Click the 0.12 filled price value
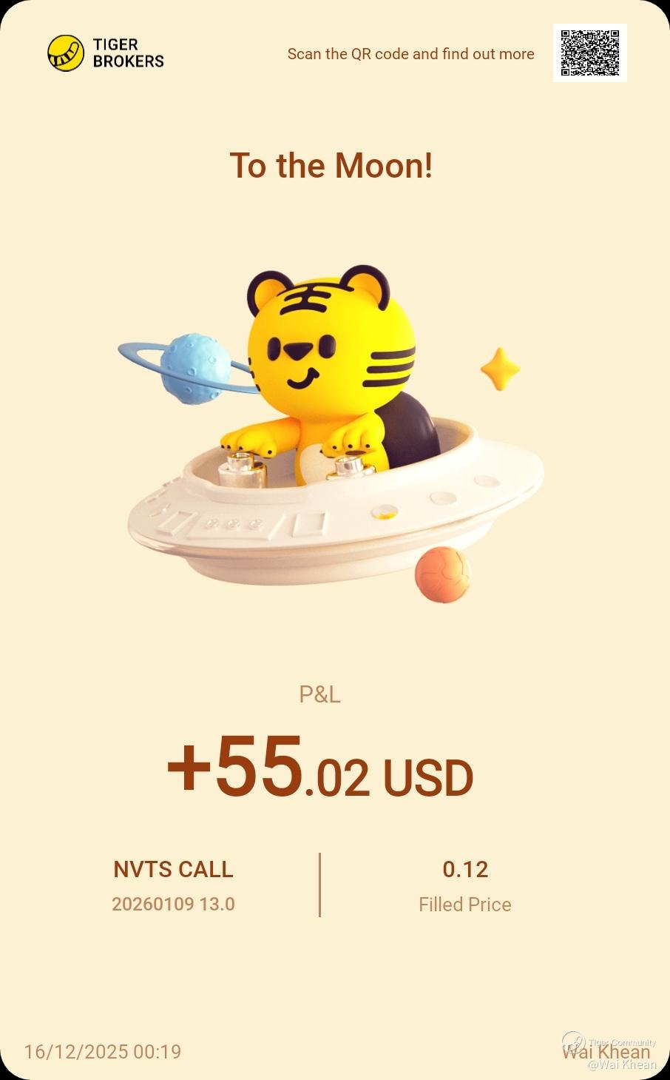The image size is (670, 1080). click(x=465, y=869)
